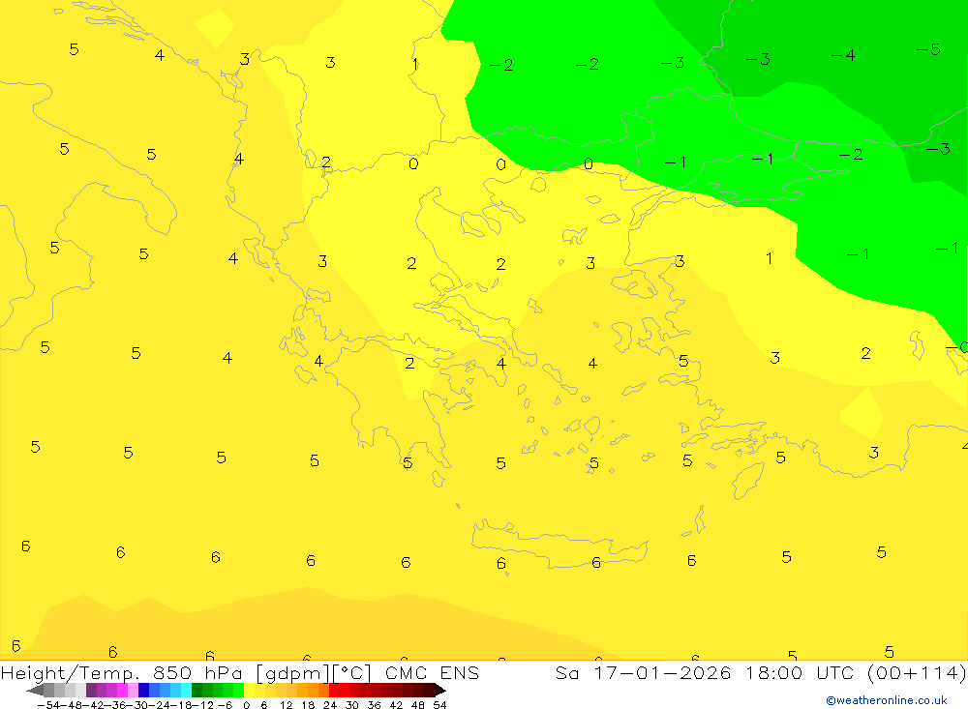
Task: Click the dark blue swatch in colour scale
Action: pos(143,691)
